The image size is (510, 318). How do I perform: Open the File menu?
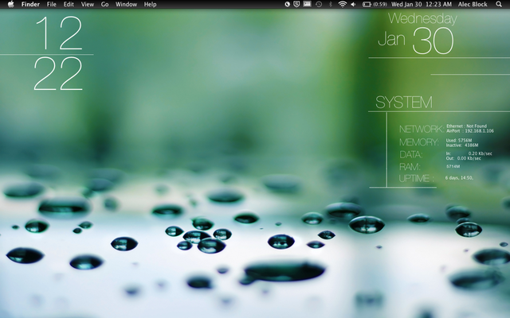click(51, 4)
